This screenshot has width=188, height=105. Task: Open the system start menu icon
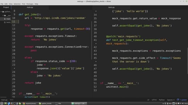2,104
